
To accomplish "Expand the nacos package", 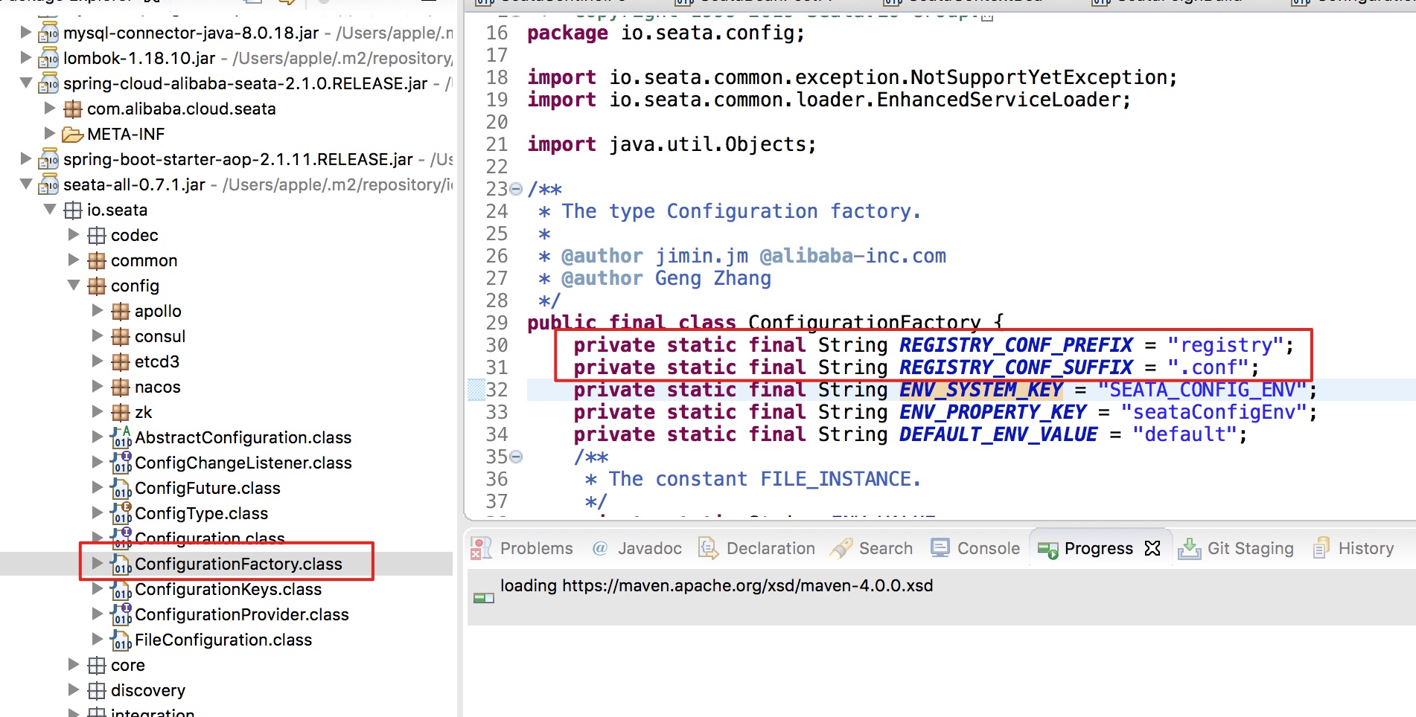I will [x=98, y=387].
